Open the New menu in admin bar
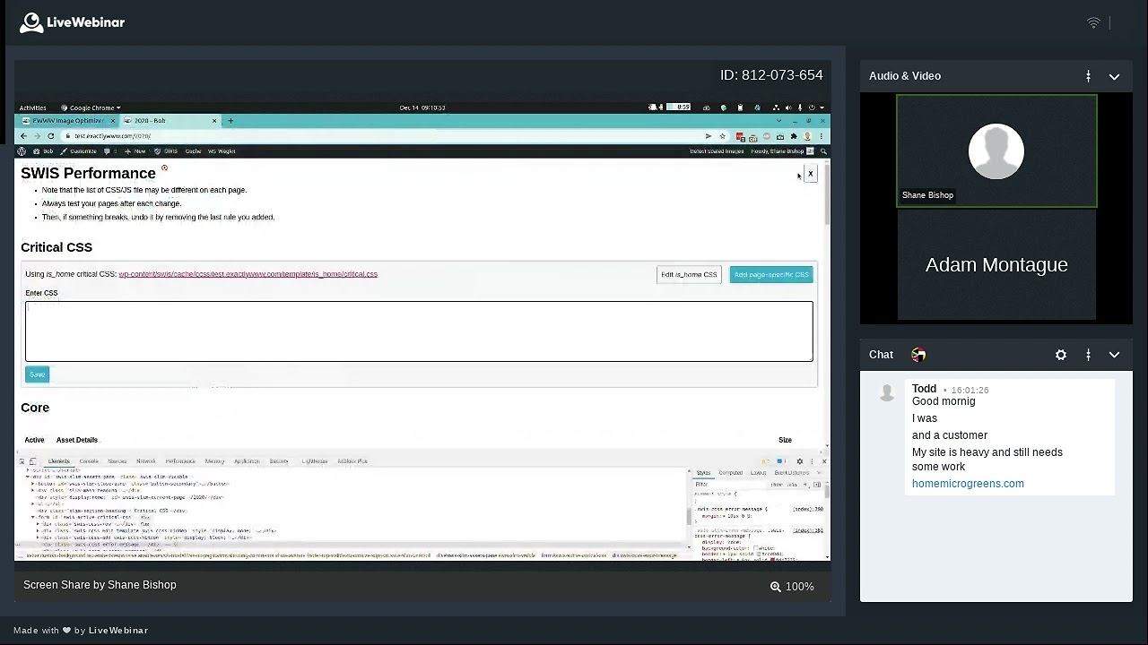 click(135, 151)
